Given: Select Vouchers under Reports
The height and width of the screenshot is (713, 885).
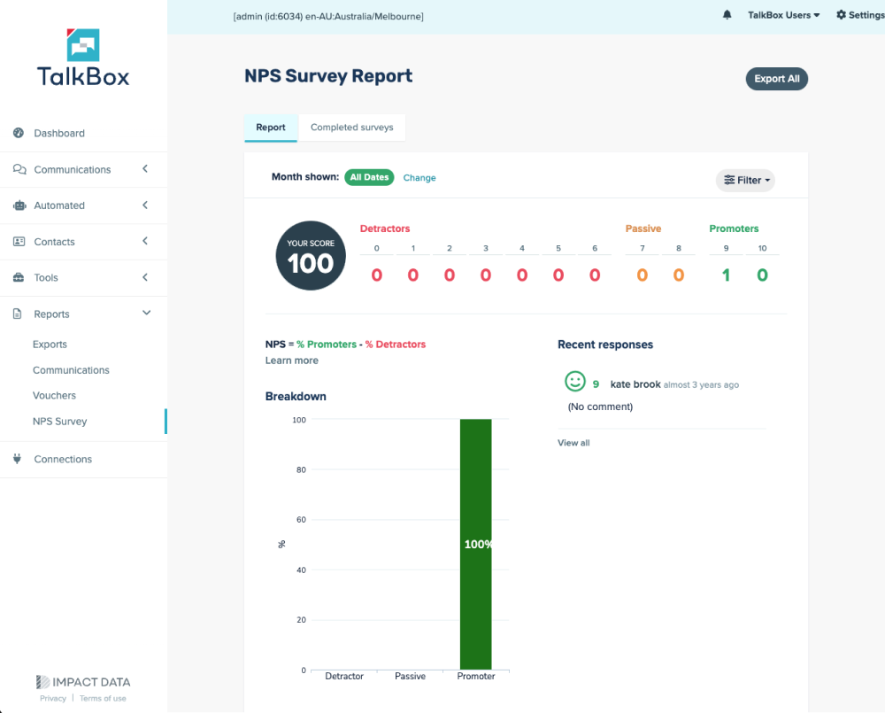Looking at the screenshot, I should click(54, 396).
